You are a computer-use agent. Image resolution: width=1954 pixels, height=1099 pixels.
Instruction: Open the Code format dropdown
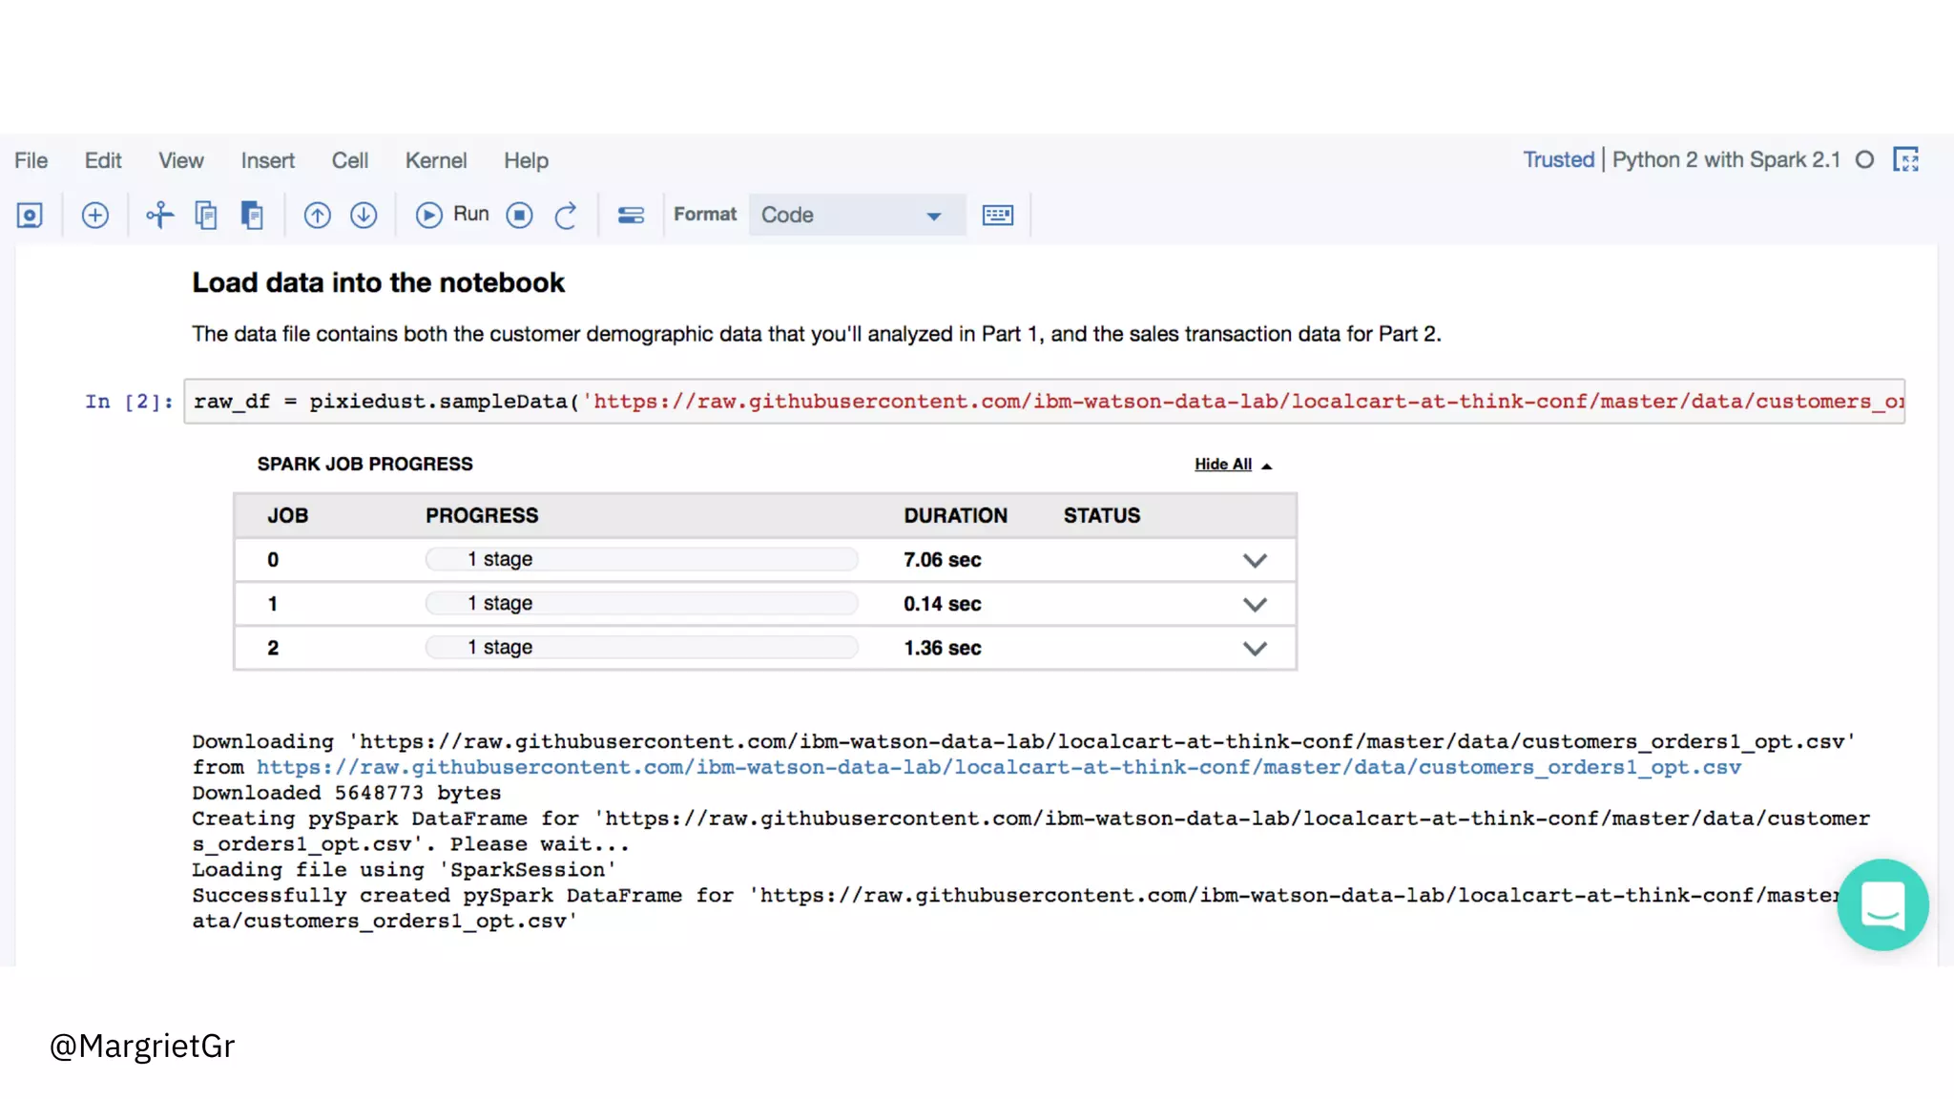tap(856, 216)
